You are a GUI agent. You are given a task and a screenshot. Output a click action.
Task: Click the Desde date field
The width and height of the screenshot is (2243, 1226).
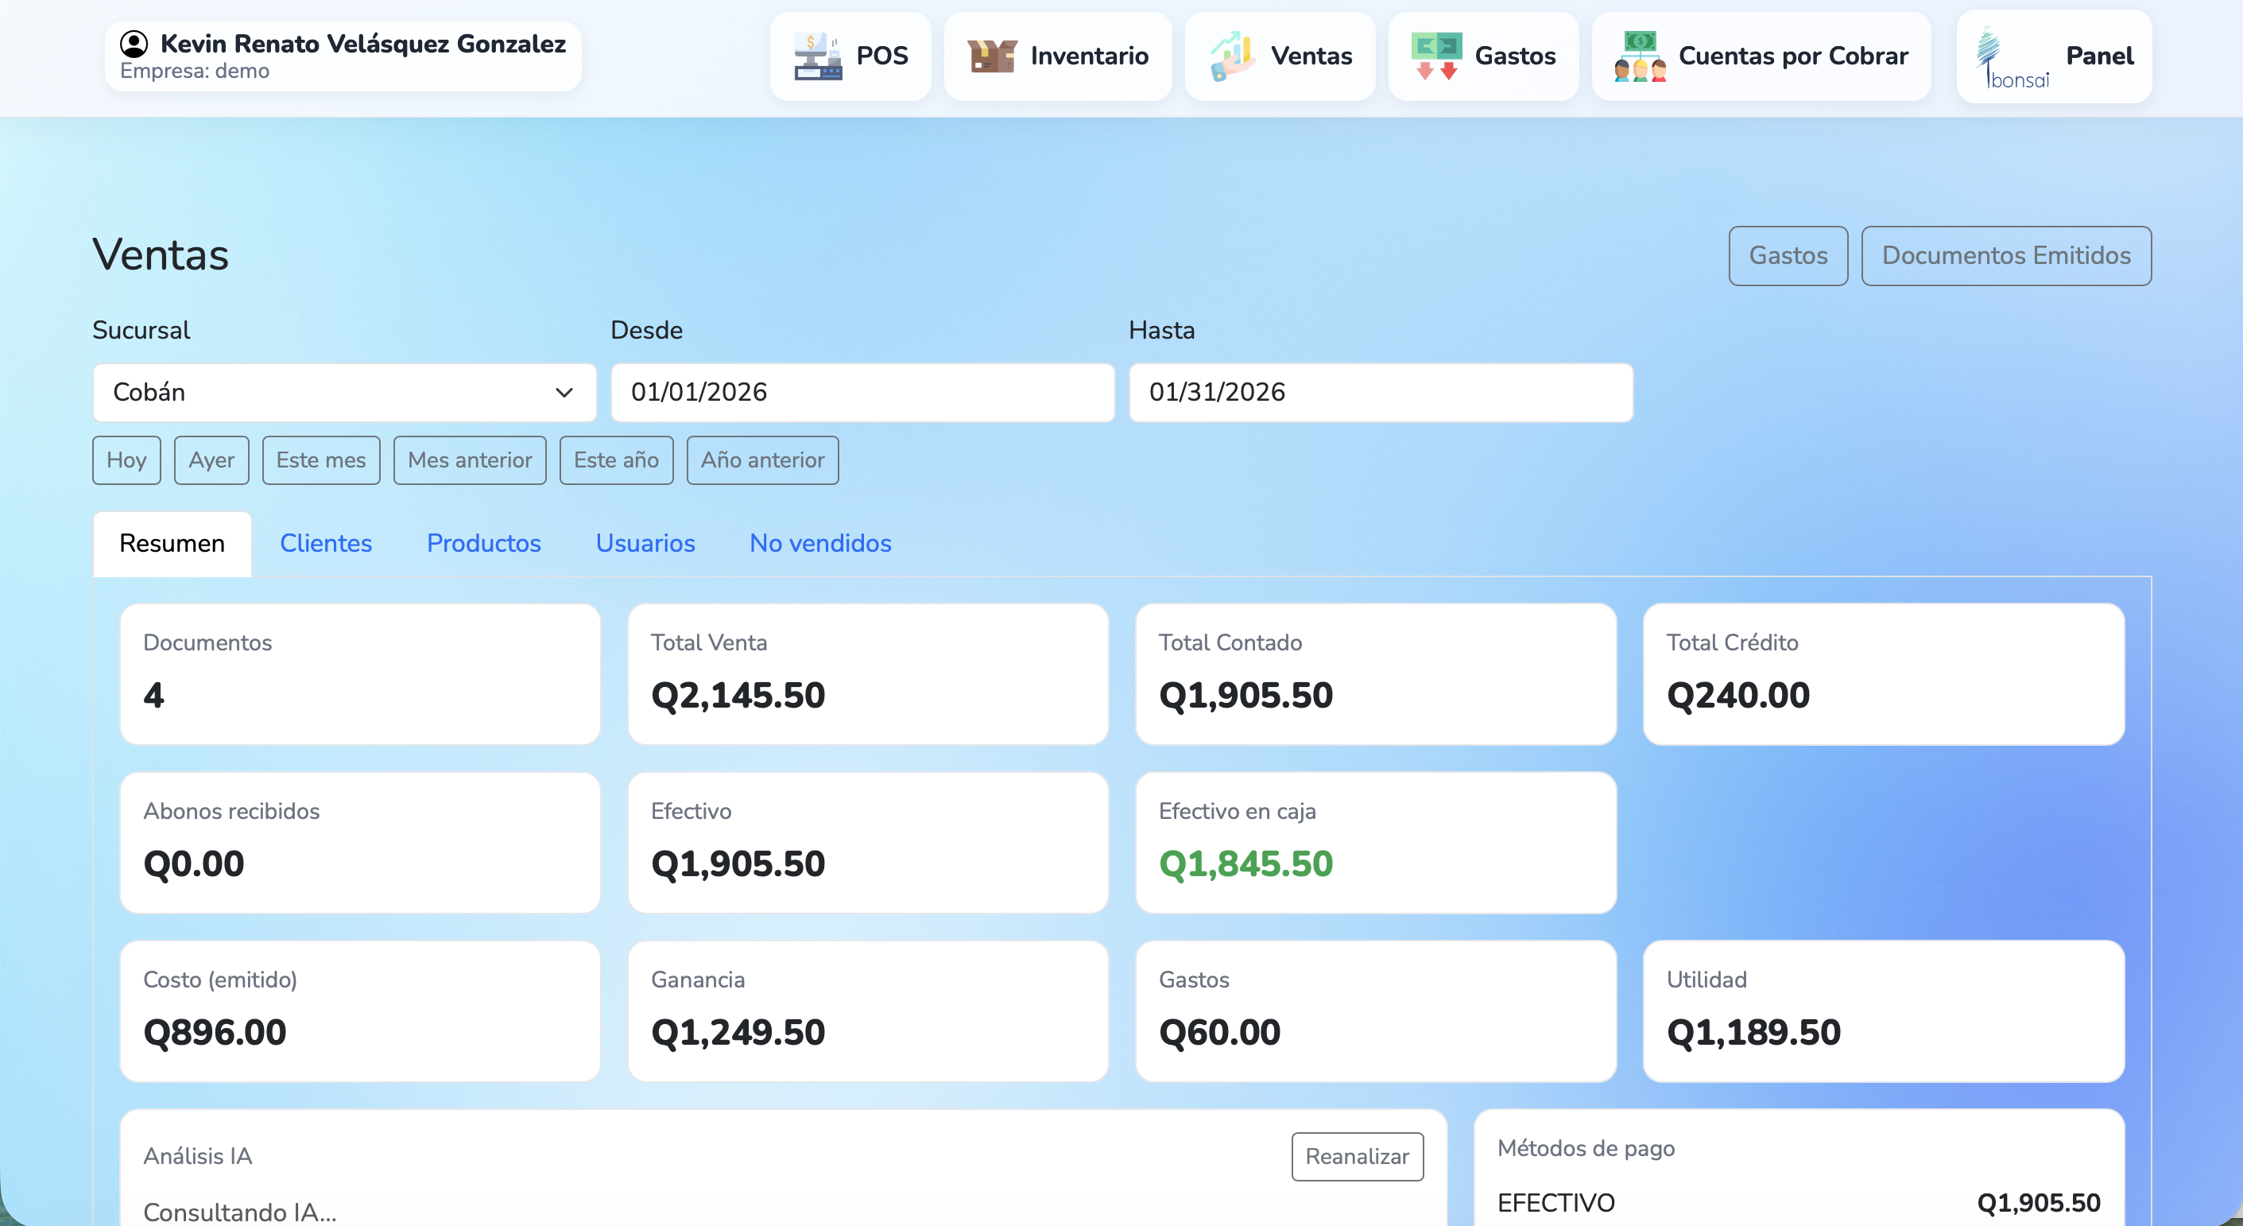(862, 393)
